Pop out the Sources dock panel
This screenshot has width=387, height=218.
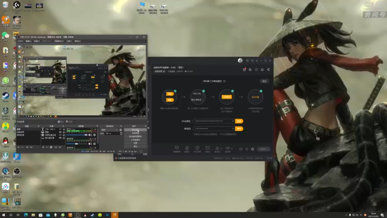pos(63,126)
